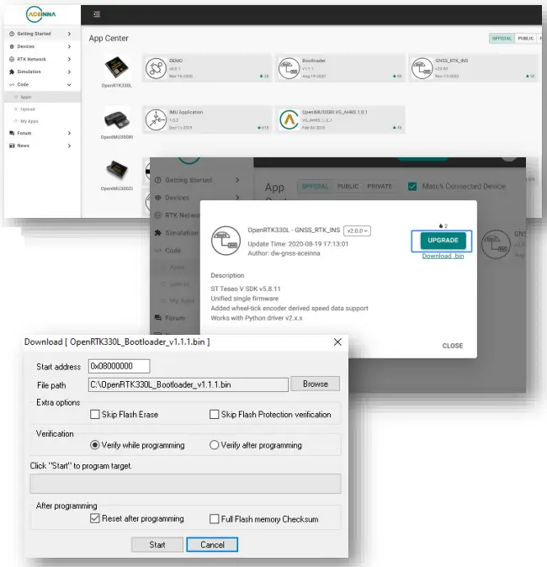
Task: Open News in top sidebar
Action: (24, 146)
